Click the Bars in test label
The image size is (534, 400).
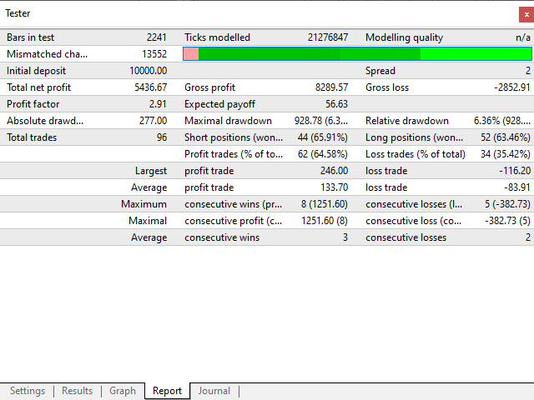pyautogui.click(x=30, y=37)
